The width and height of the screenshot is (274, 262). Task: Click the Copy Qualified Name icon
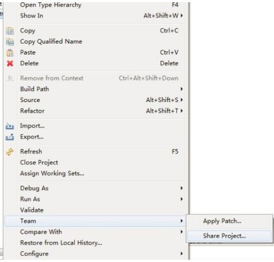coord(10,41)
